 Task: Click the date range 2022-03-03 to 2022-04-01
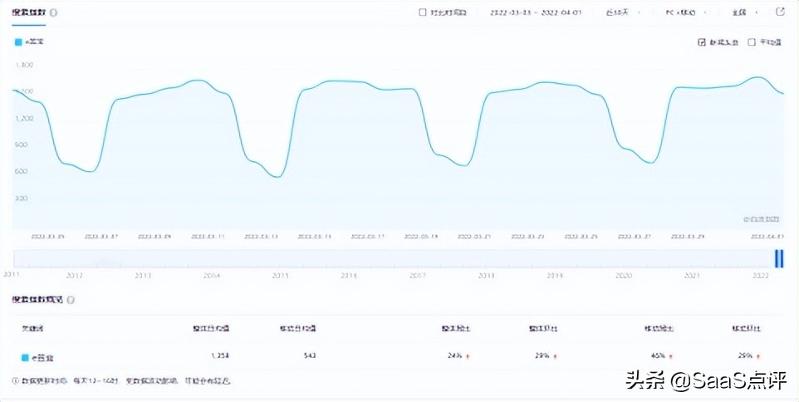tap(536, 12)
